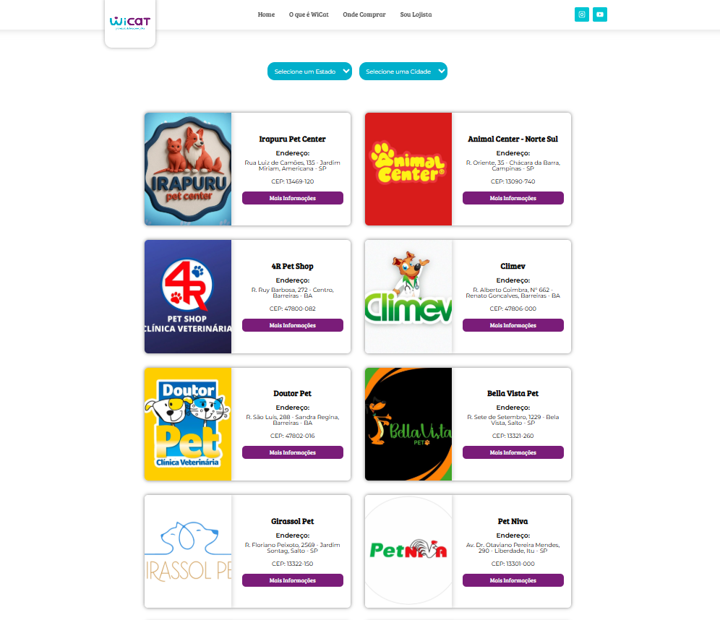Go to Home menu item
Screen dimensions: 720x620
pos(266,14)
